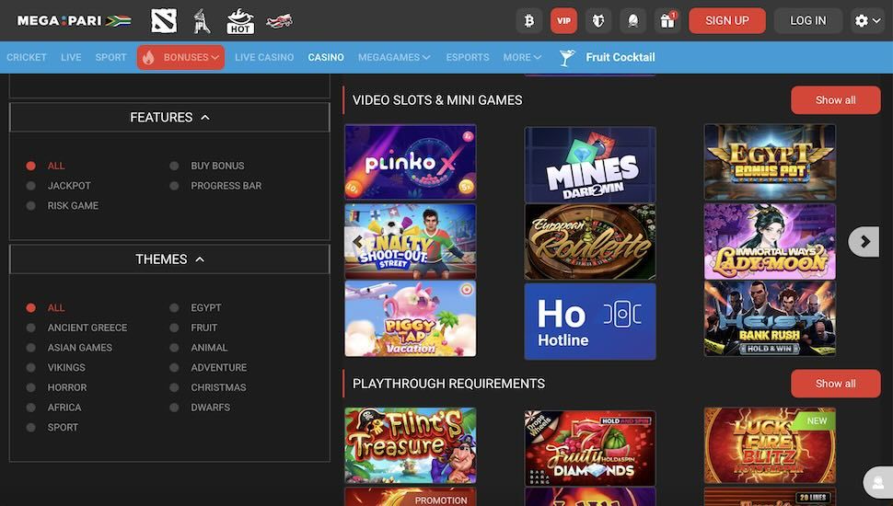This screenshot has height=506, width=893.
Task: Click the shield icon in header
Action: click(598, 20)
